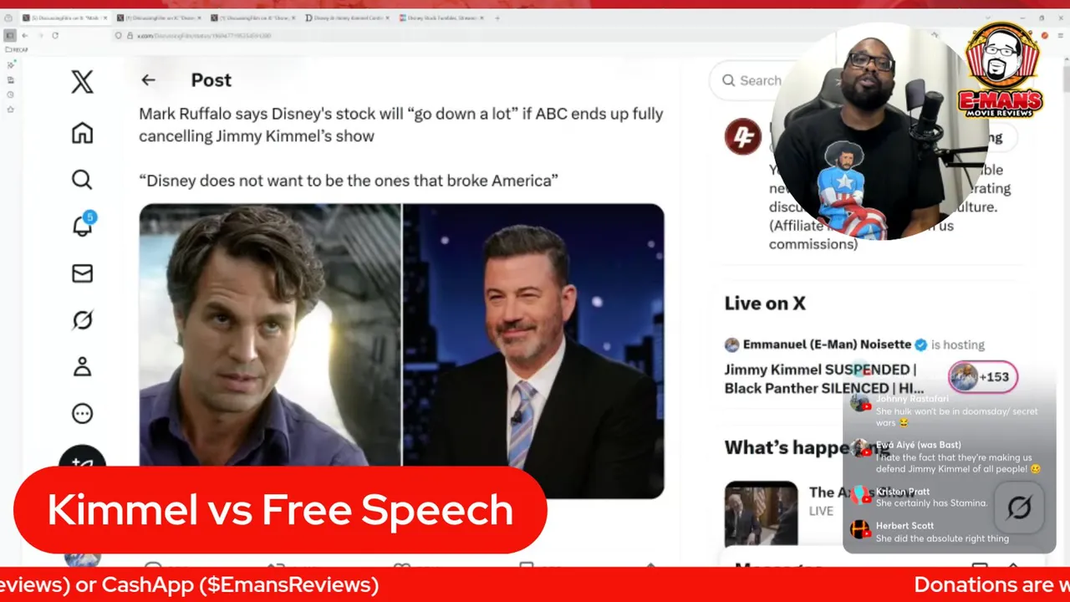Click the 'Mark Ruffalo says Disney's stock' text
Screen dimensions: 1070x602
point(401,125)
